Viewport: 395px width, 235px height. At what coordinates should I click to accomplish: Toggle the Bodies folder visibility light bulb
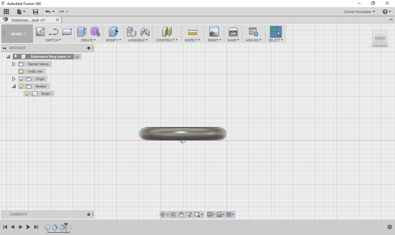21,86
